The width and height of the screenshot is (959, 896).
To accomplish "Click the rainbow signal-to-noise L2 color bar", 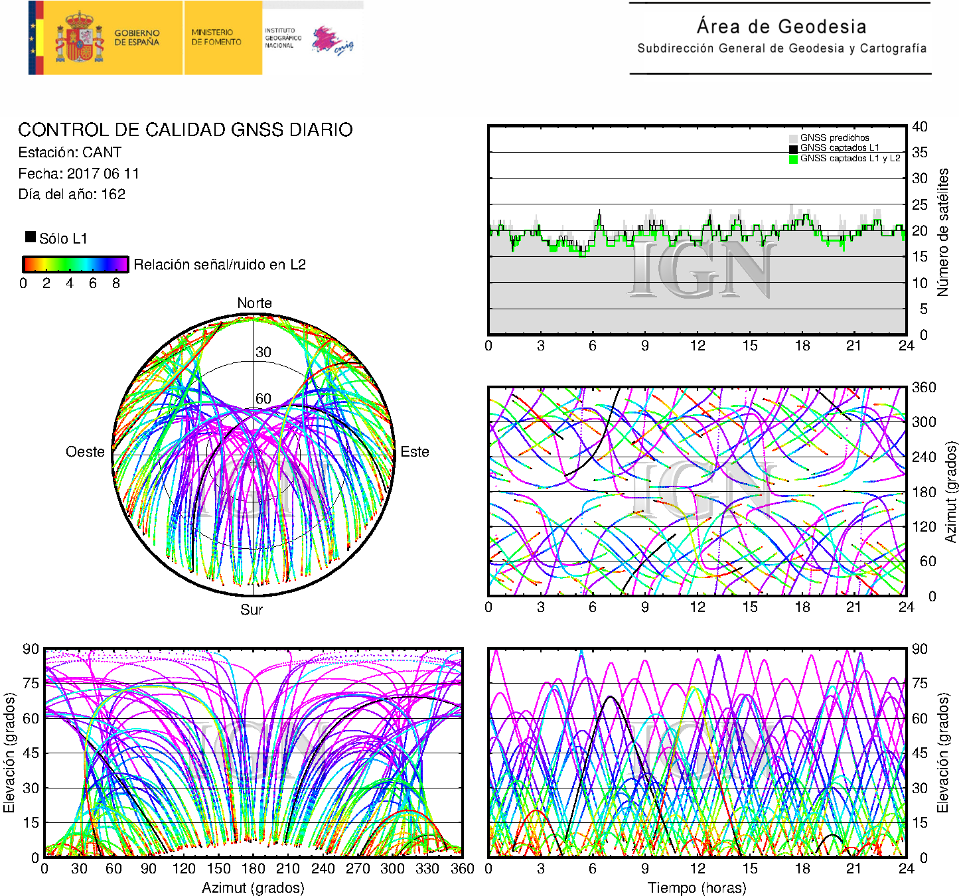I will click(x=75, y=264).
